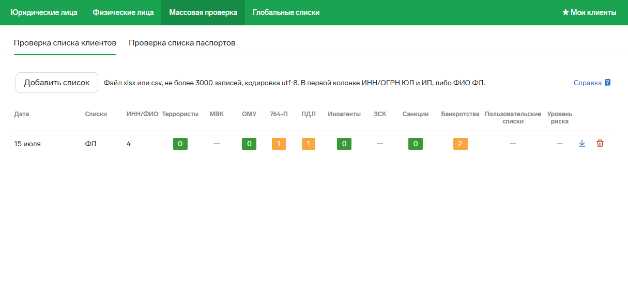Open Проверка списка паспортов tab

point(182,43)
